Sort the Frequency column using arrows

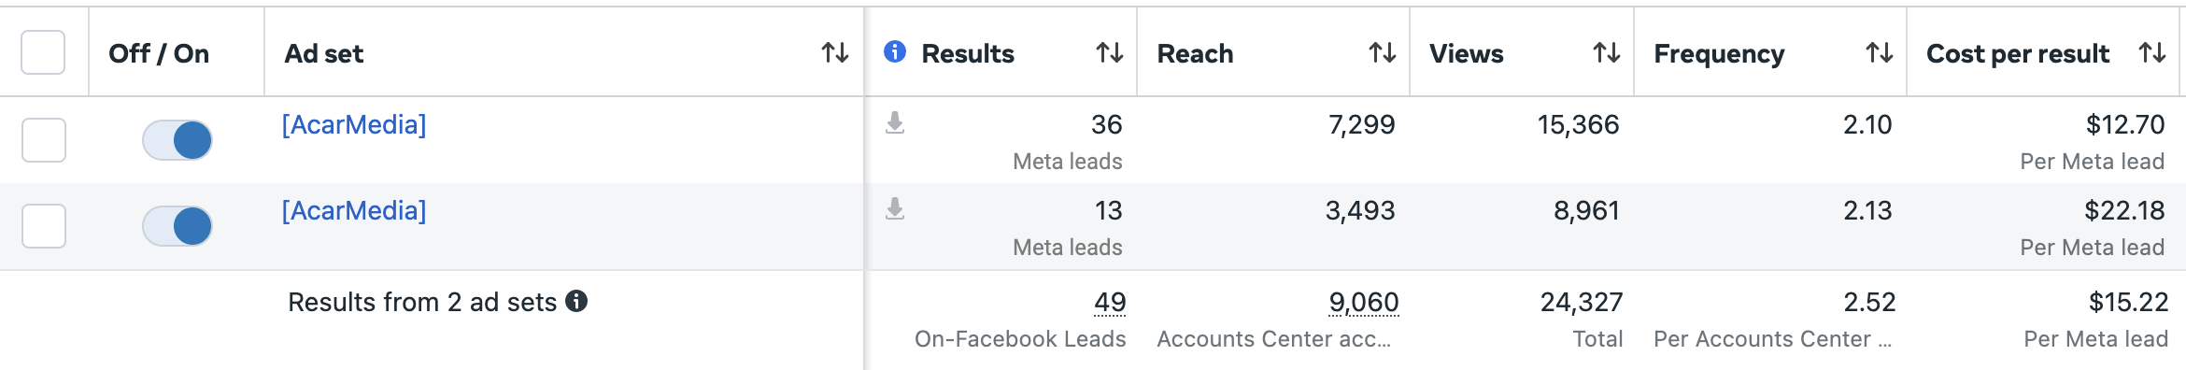pyautogui.click(x=1879, y=53)
